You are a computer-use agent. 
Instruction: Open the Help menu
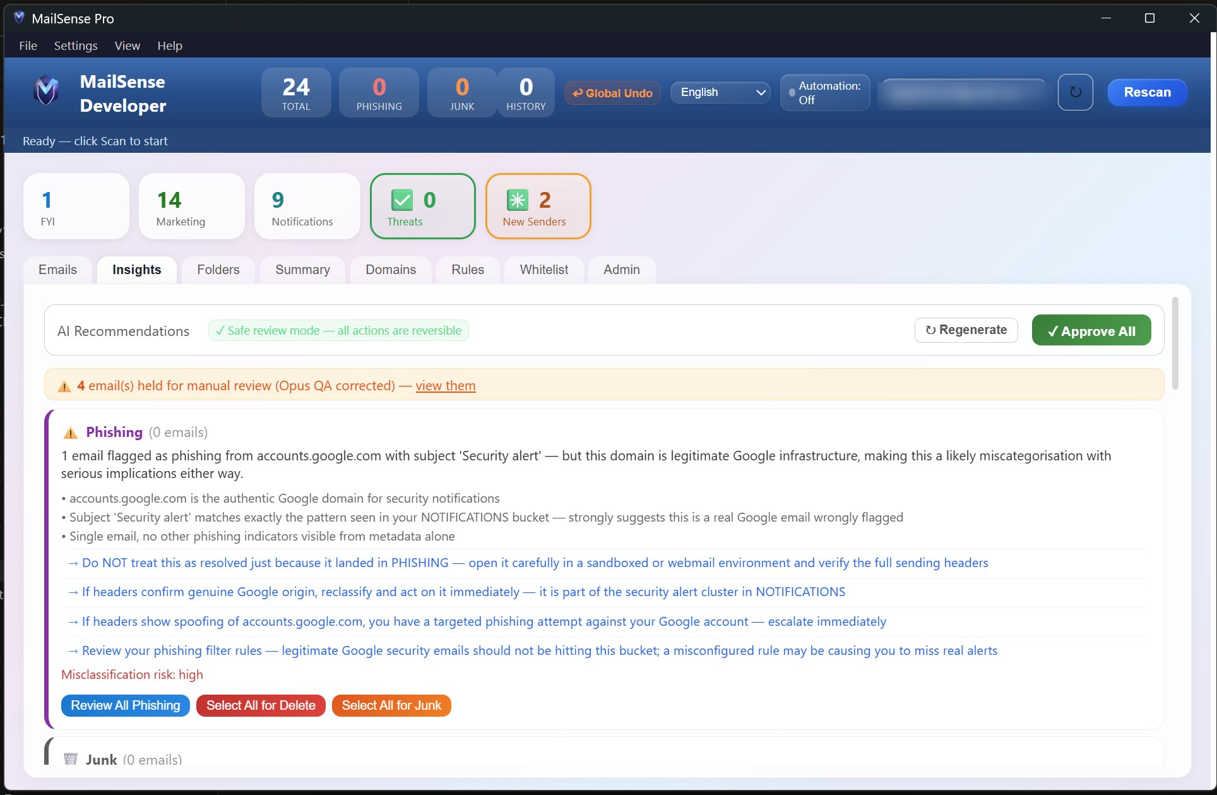coord(170,45)
